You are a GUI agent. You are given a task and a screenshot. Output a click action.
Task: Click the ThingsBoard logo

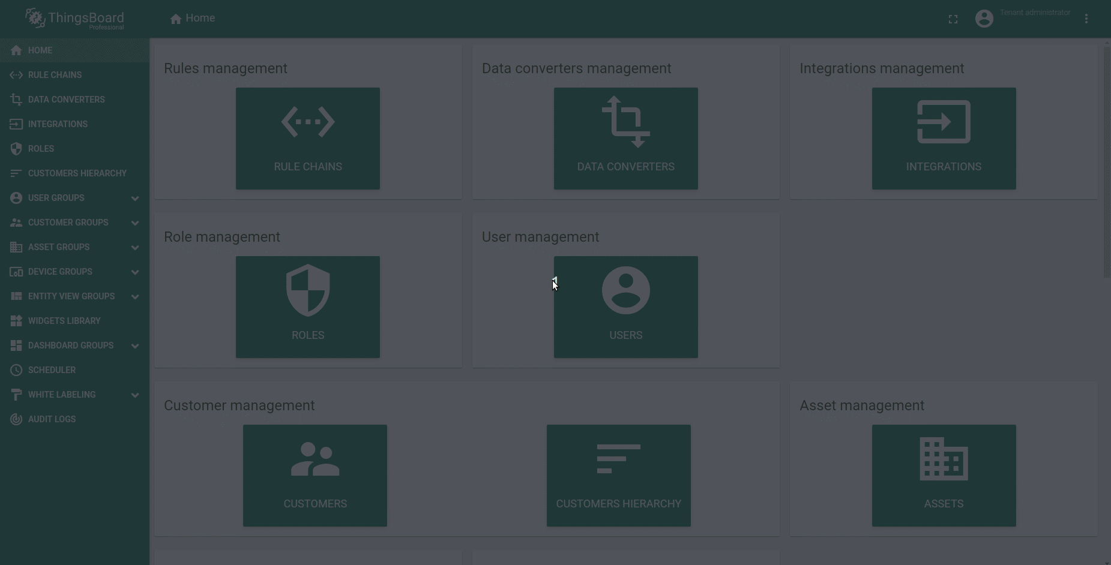[75, 19]
